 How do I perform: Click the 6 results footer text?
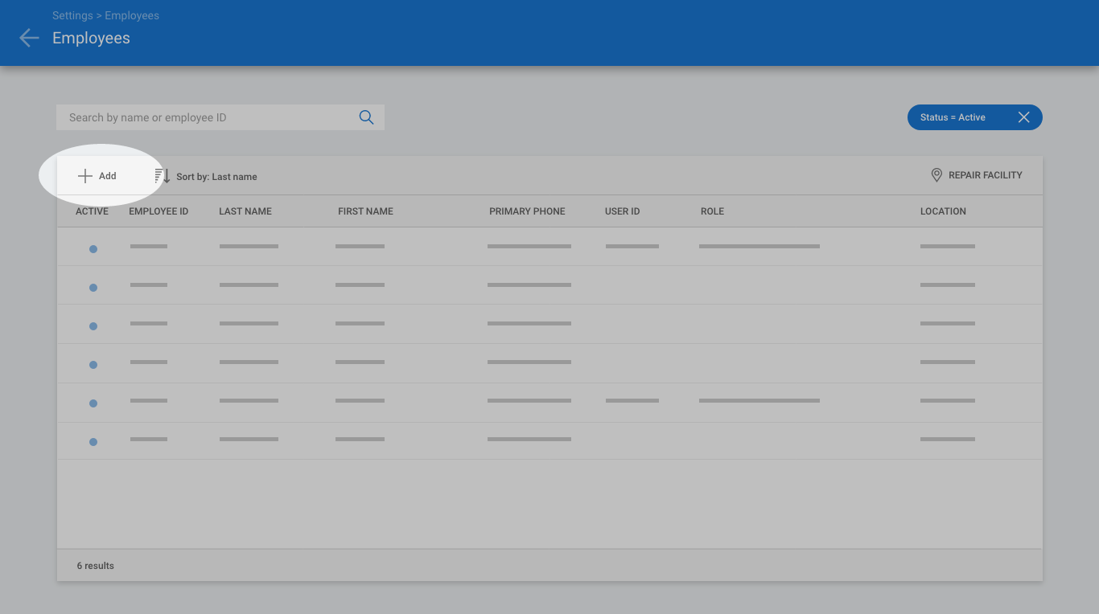(x=96, y=566)
